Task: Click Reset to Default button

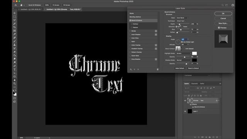Action: pos(193,68)
